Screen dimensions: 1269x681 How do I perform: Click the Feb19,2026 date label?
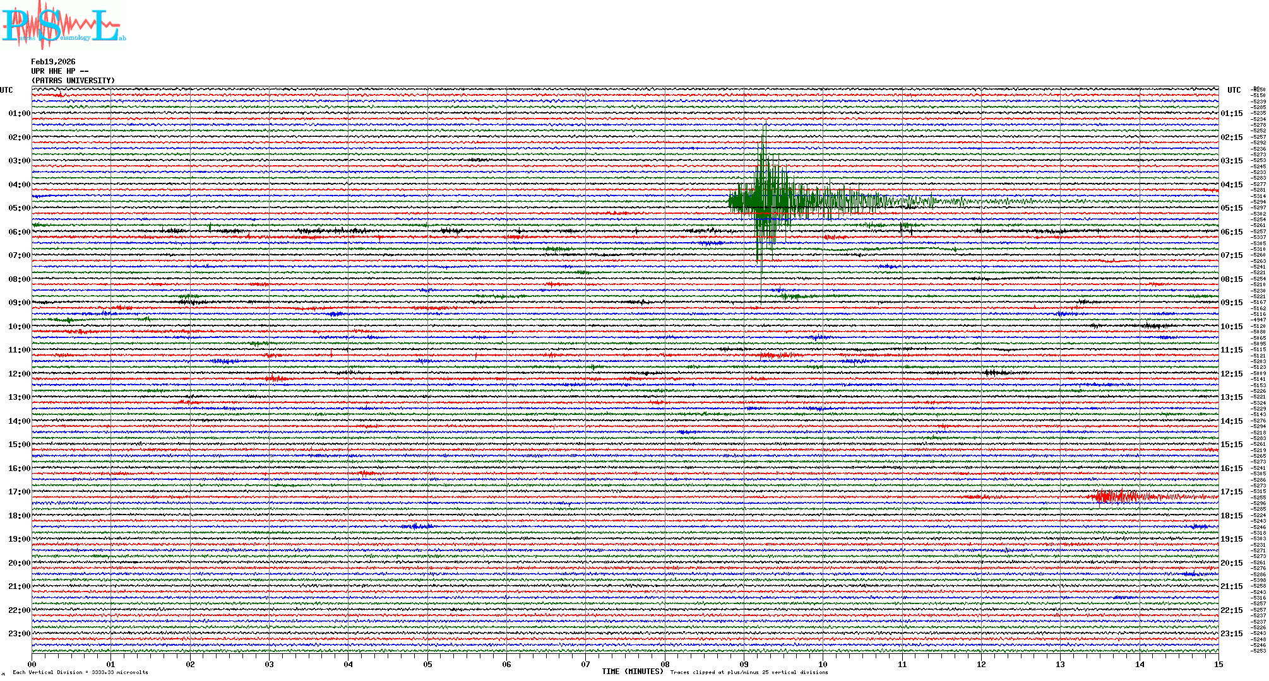click(x=53, y=62)
